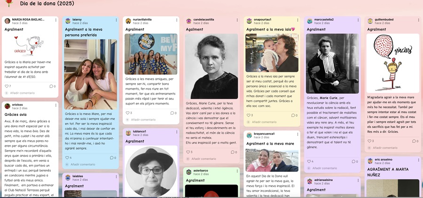The image size is (423, 198).
Task: Open options menu on iublanco1's post
Action: click(x=177, y=132)
